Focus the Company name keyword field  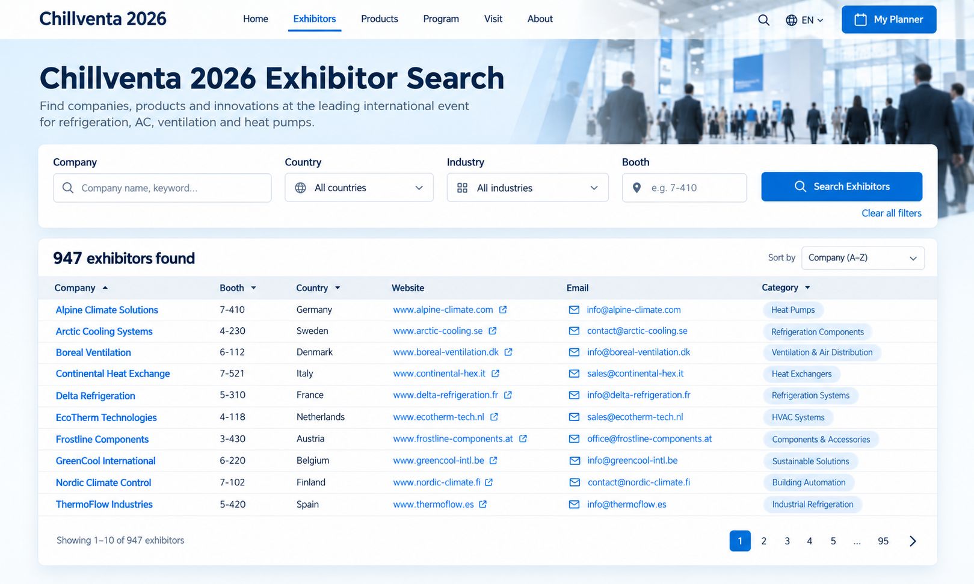[x=162, y=188]
